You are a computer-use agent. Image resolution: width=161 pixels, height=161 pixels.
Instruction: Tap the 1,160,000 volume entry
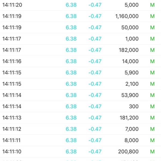127,16
